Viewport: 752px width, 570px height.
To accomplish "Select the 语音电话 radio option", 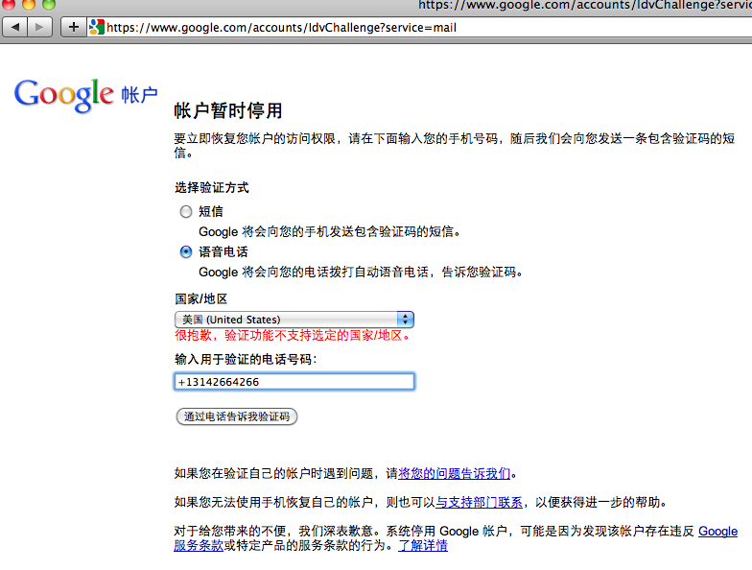I will [186, 251].
